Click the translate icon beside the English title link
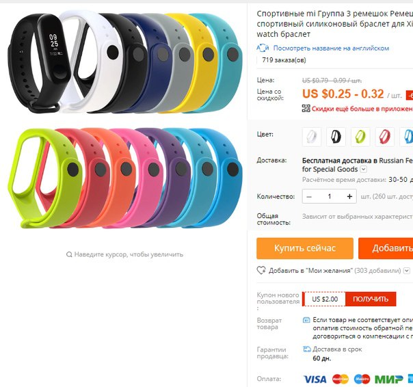413x387 pixels. [263, 48]
